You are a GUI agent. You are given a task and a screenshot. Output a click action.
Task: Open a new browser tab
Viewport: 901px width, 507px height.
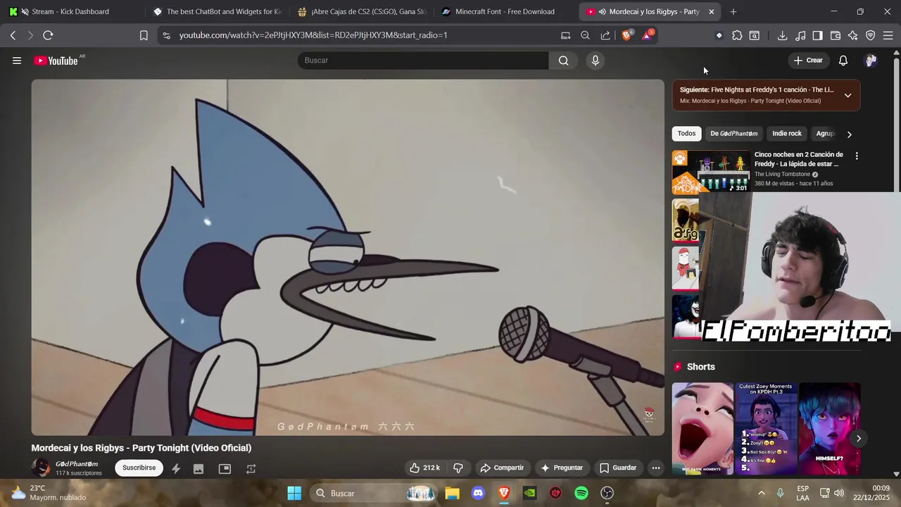coord(733,12)
